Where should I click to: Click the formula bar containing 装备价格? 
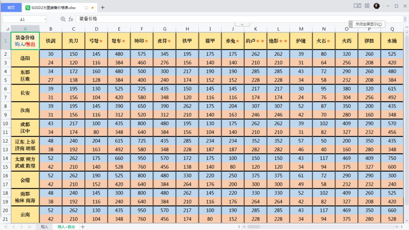click(x=239, y=19)
